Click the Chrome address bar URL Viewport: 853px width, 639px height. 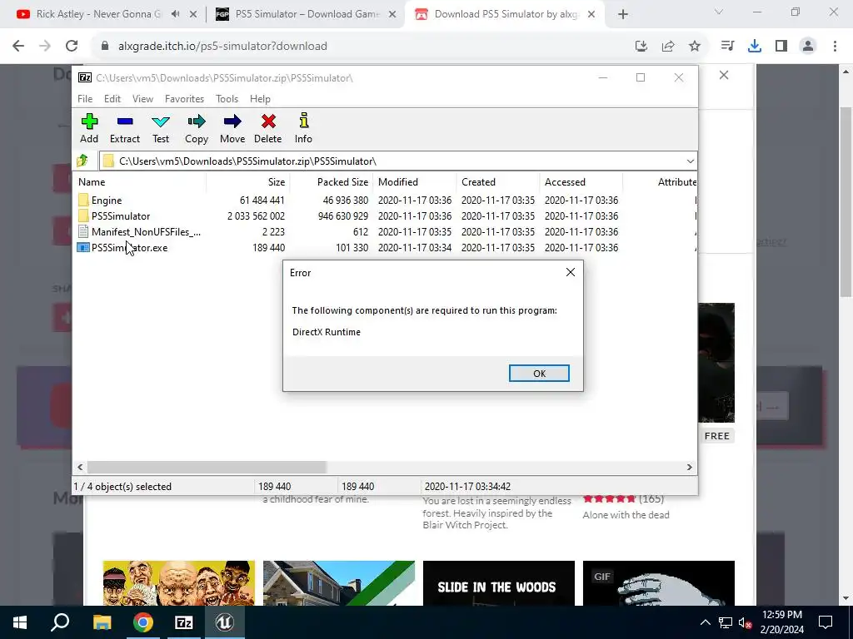[222, 47]
